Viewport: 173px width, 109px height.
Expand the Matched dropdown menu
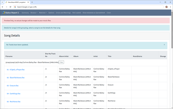(43, 13)
